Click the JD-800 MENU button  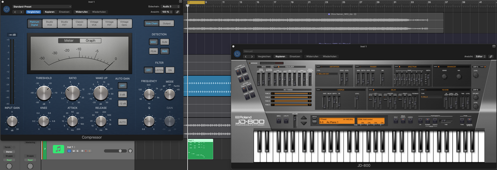[278, 120]
